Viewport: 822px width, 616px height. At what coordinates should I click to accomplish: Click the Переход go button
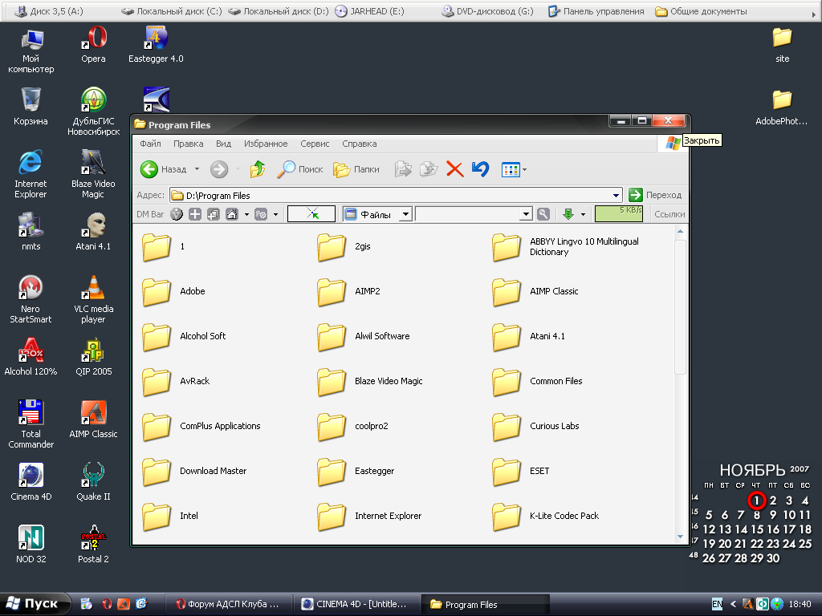click(656, 195)
